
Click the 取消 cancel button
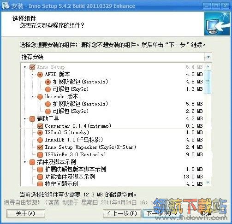[x=206, y=213]
